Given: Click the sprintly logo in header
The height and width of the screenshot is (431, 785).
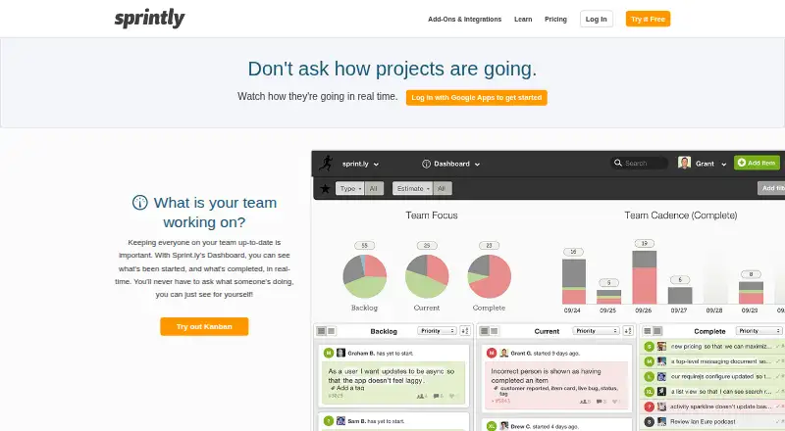Looking at the screenshot, I should [x=150, y=19].
